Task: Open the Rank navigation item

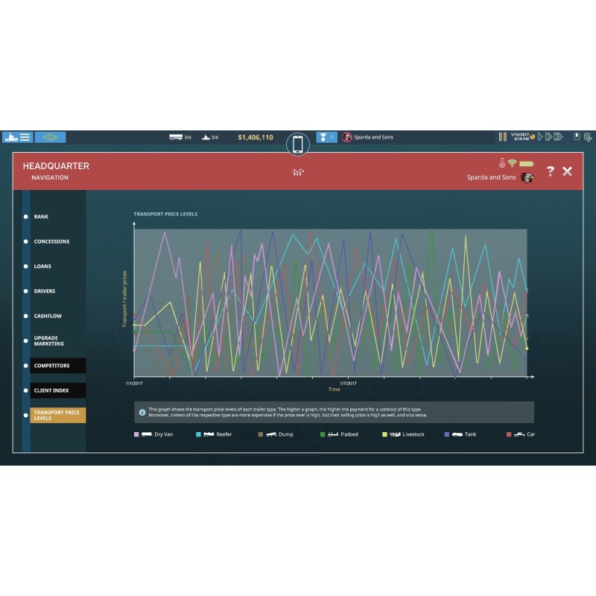Action: tap(41, 217)
